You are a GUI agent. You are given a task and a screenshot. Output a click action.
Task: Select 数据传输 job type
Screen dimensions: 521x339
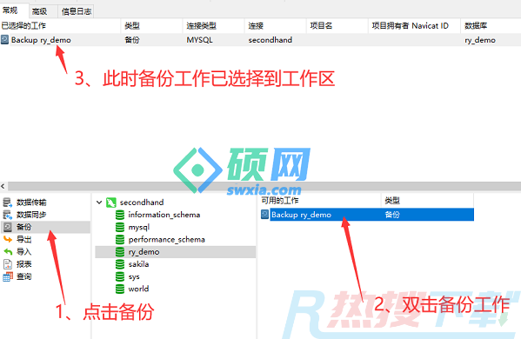[31, 203]
